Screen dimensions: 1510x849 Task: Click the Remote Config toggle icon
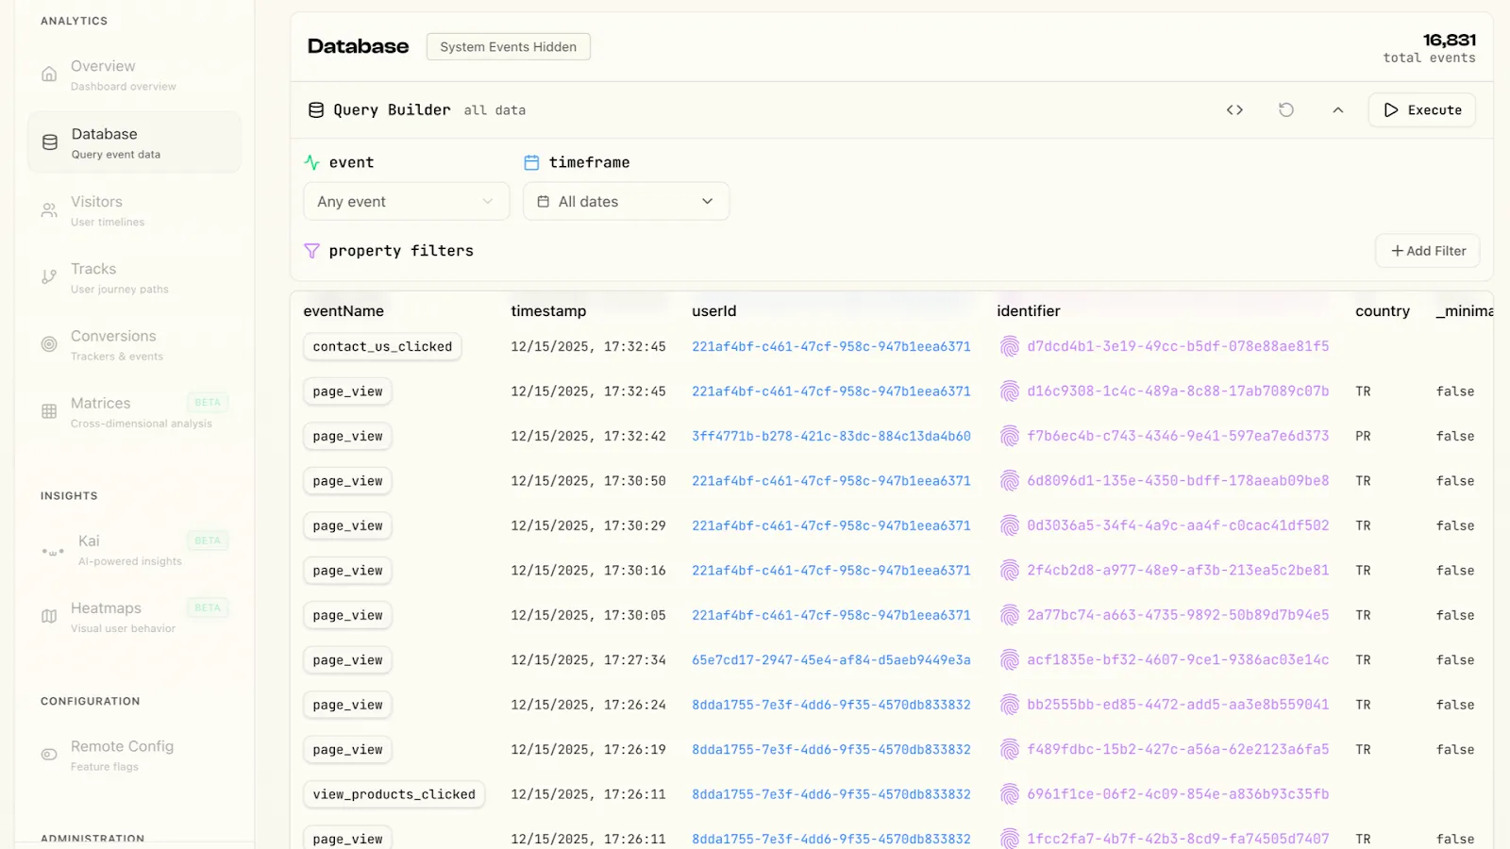click(x=49, y=755)
